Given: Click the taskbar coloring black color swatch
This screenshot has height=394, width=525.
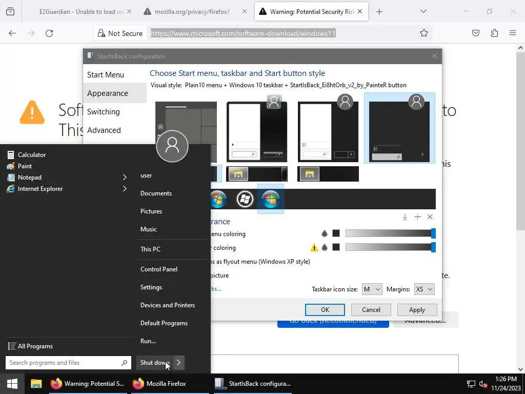Looking at the screenshot, I should (336, 247).
